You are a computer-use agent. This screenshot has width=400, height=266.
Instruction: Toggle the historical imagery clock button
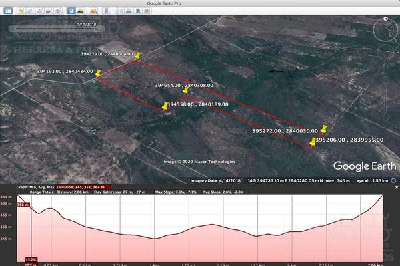pyautogui.click(x=71, y=11)
